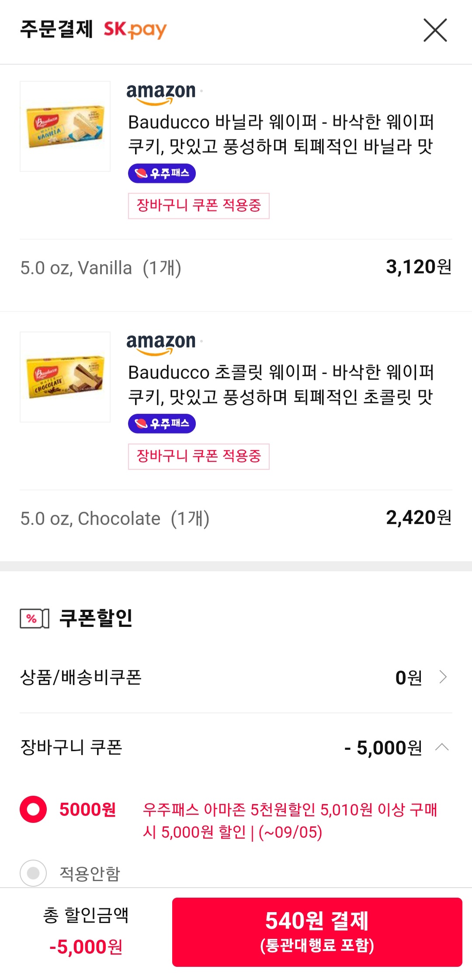Tap the 우주패스 badge on chocolate wafer
This screenshot has width=472, height=976.
pos(162,423)
